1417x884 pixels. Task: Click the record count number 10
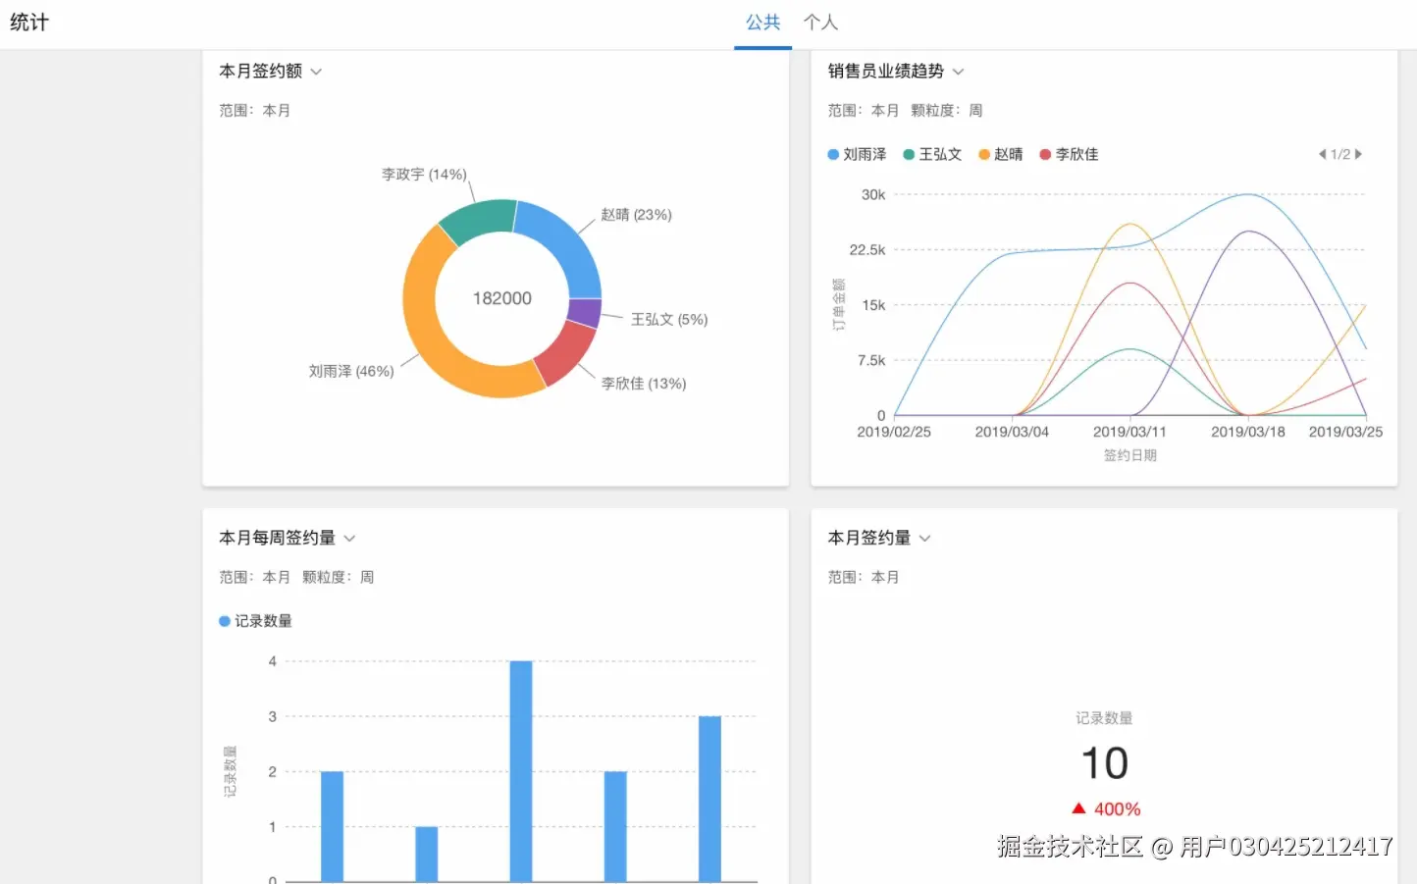pyautogui.click(x=1104, y=763)
